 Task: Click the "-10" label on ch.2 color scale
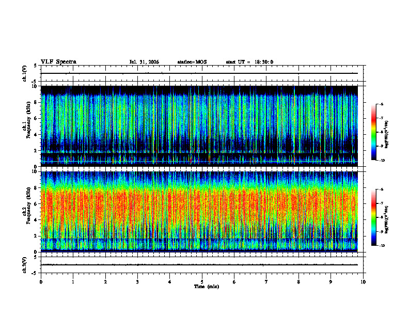click(x=382, y=246)
